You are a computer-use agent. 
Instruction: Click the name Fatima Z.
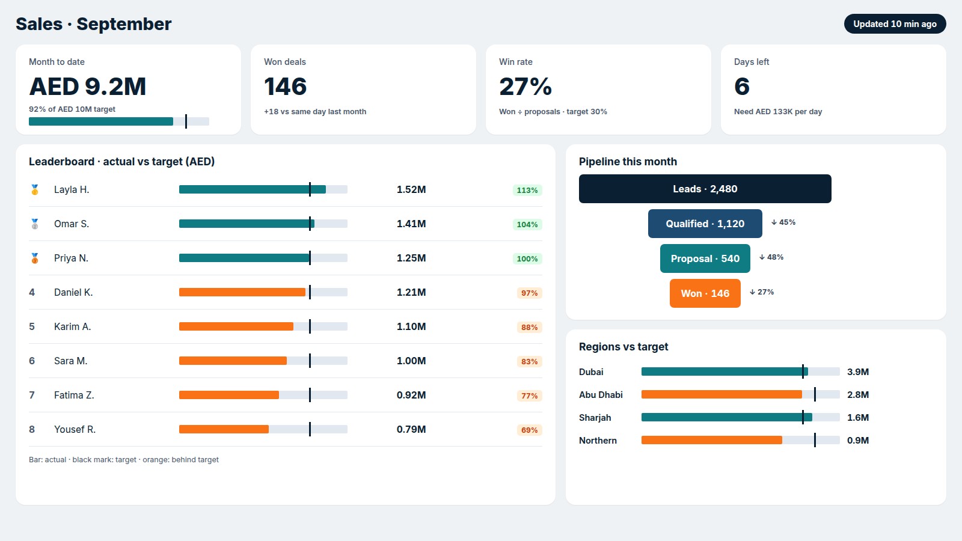[x=74, y=395]
